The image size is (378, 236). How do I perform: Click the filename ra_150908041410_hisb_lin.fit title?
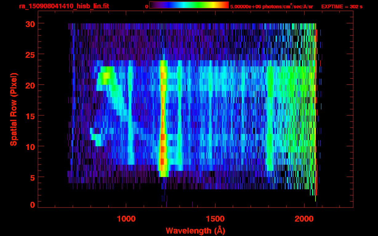tap(64, 6)
